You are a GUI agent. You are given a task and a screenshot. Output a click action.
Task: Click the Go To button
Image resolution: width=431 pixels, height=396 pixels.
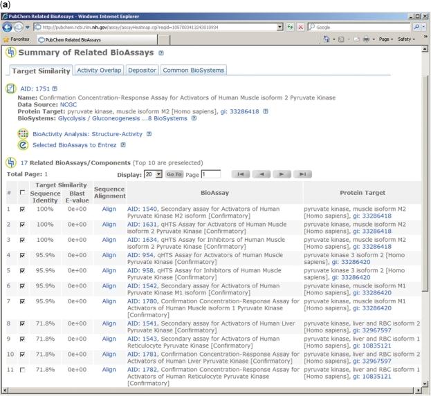174,174
